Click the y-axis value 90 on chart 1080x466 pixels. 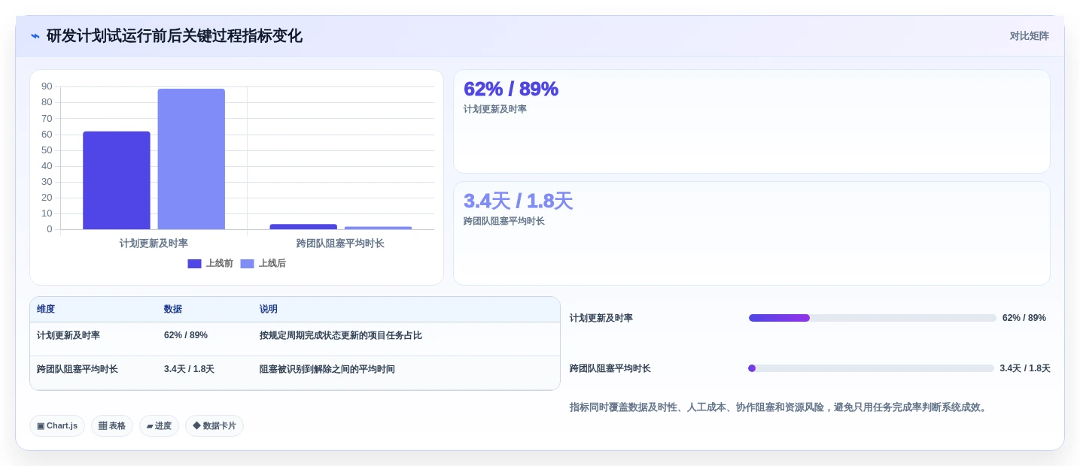(47, 86)
